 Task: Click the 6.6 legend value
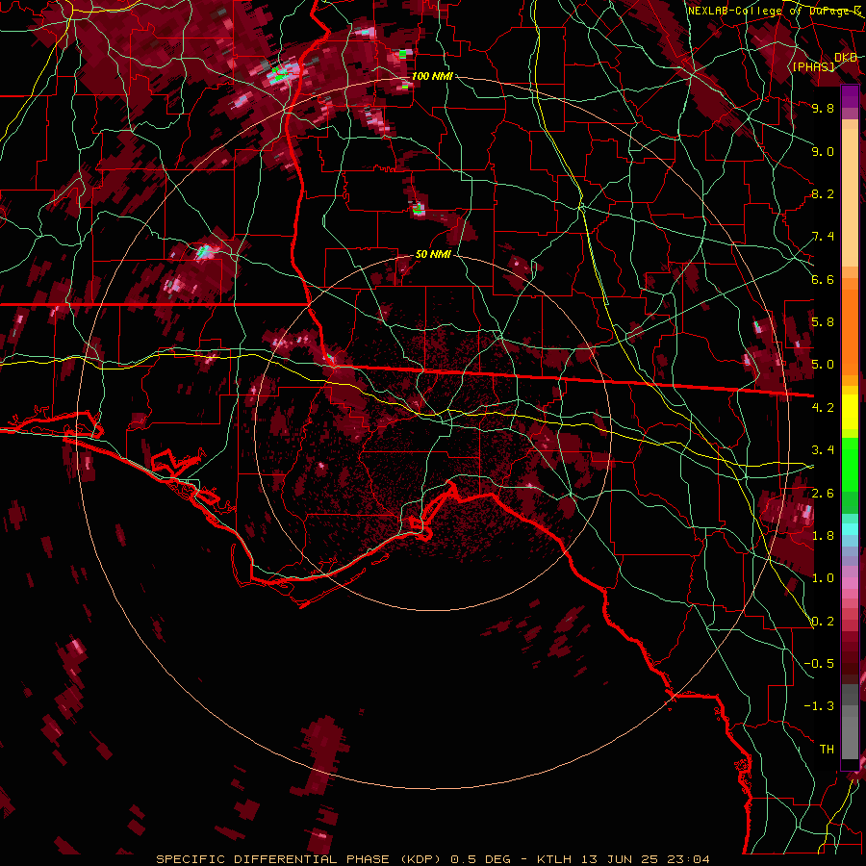pyautogui.click(x=823, y=279)
